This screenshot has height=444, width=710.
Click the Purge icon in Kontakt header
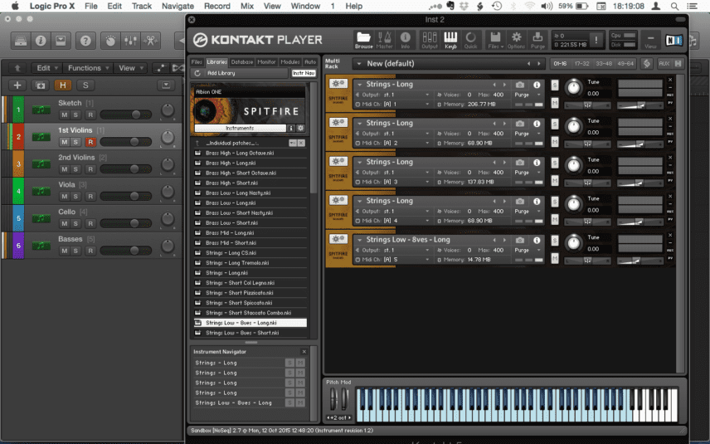pyautogui.click(x=537, y=40)
